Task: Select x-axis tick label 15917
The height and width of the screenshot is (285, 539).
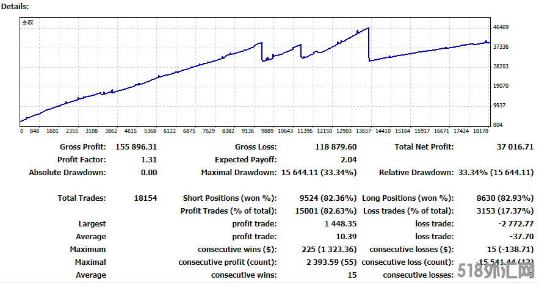Action: pos(422,131)
